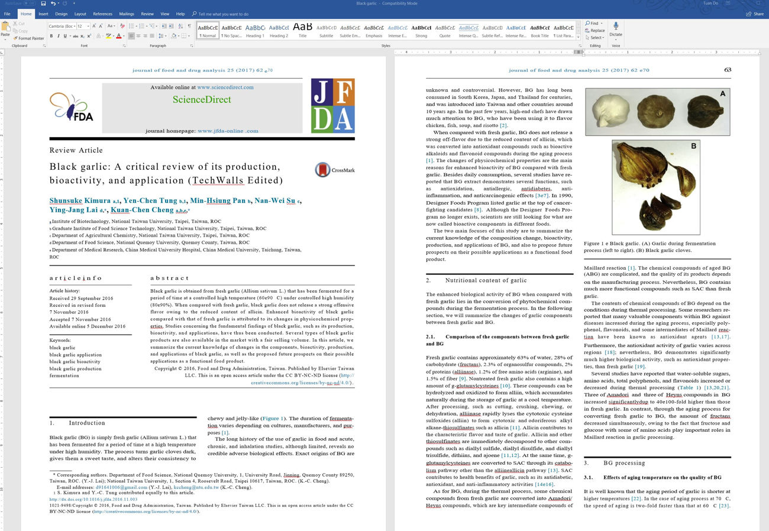The width and height of the screenshot is (769, 531).
Task: Apply the Title style
Action: 302,31
